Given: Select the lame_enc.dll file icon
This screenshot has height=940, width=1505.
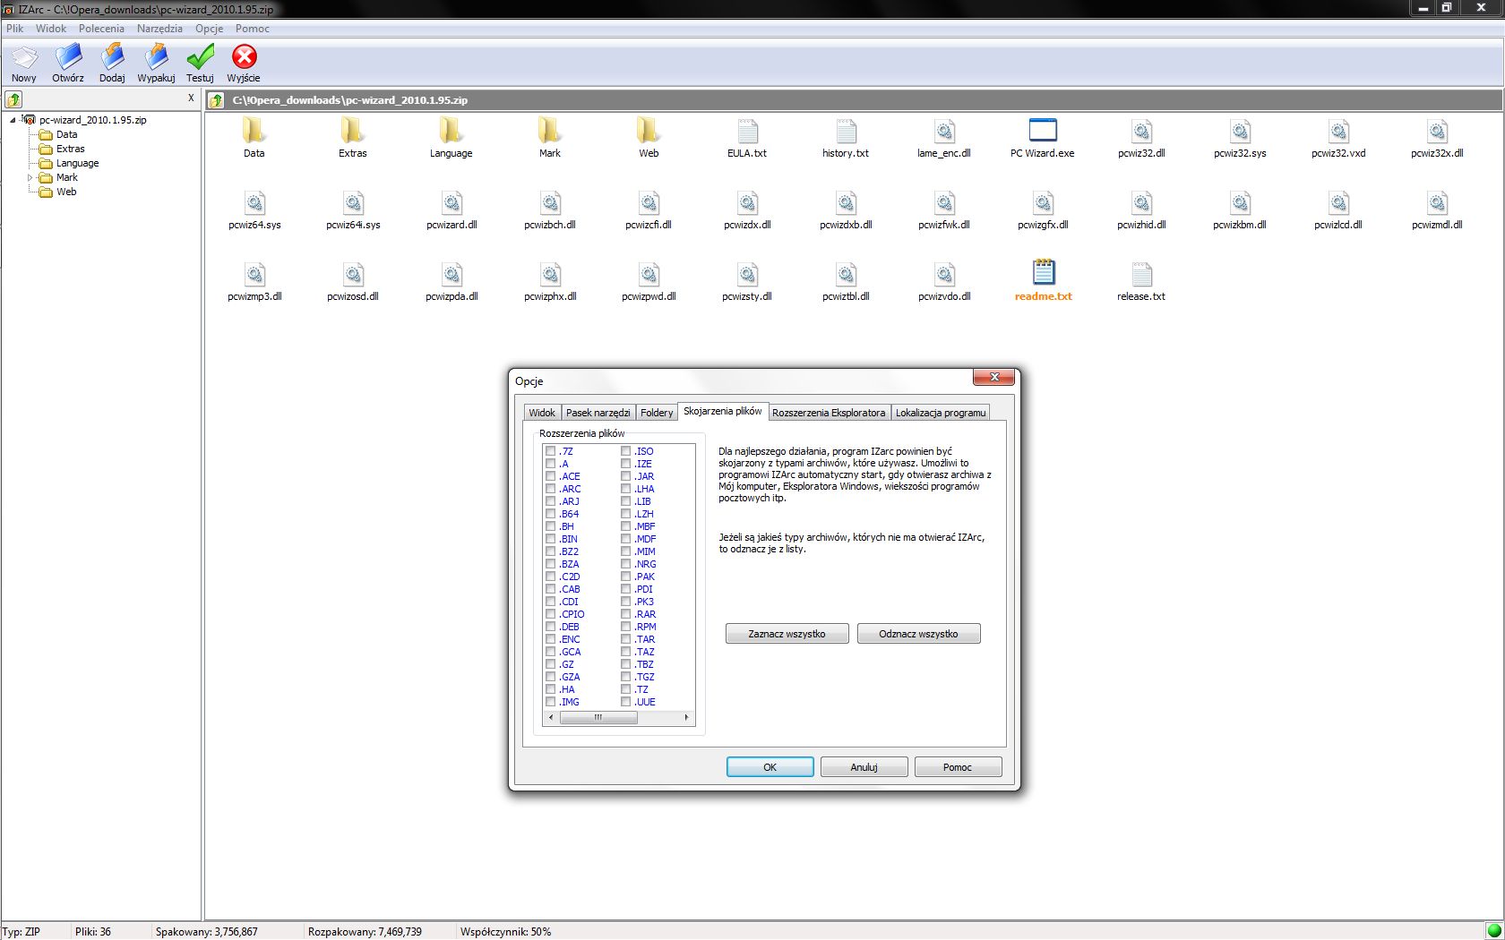Looking at the screenshot, I should tap(944, 131).
